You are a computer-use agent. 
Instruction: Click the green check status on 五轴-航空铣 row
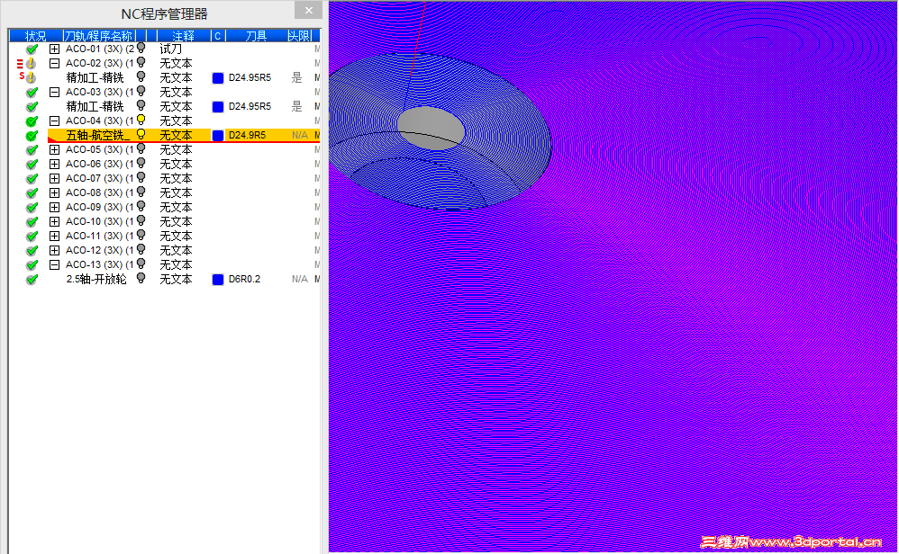32,136
